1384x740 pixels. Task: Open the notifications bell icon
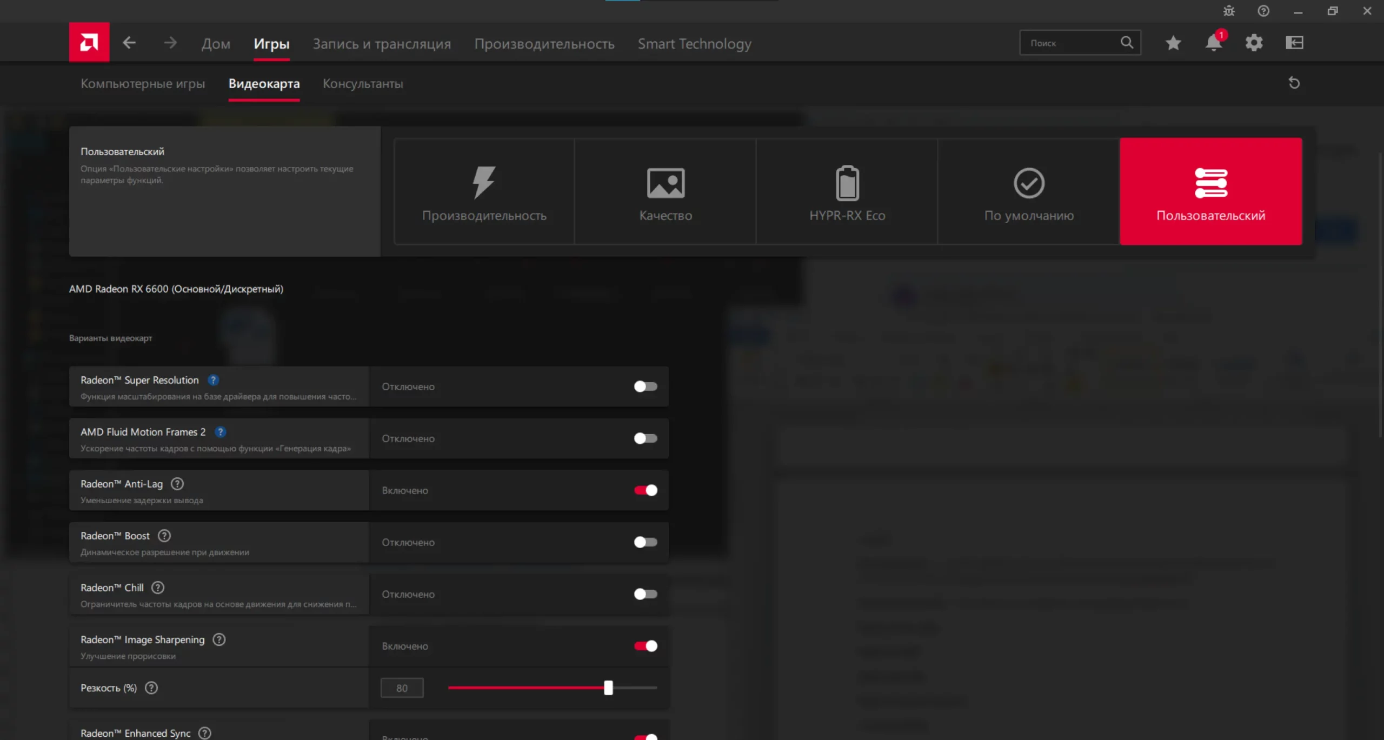pyautogui.click(x=1213, y=43)
